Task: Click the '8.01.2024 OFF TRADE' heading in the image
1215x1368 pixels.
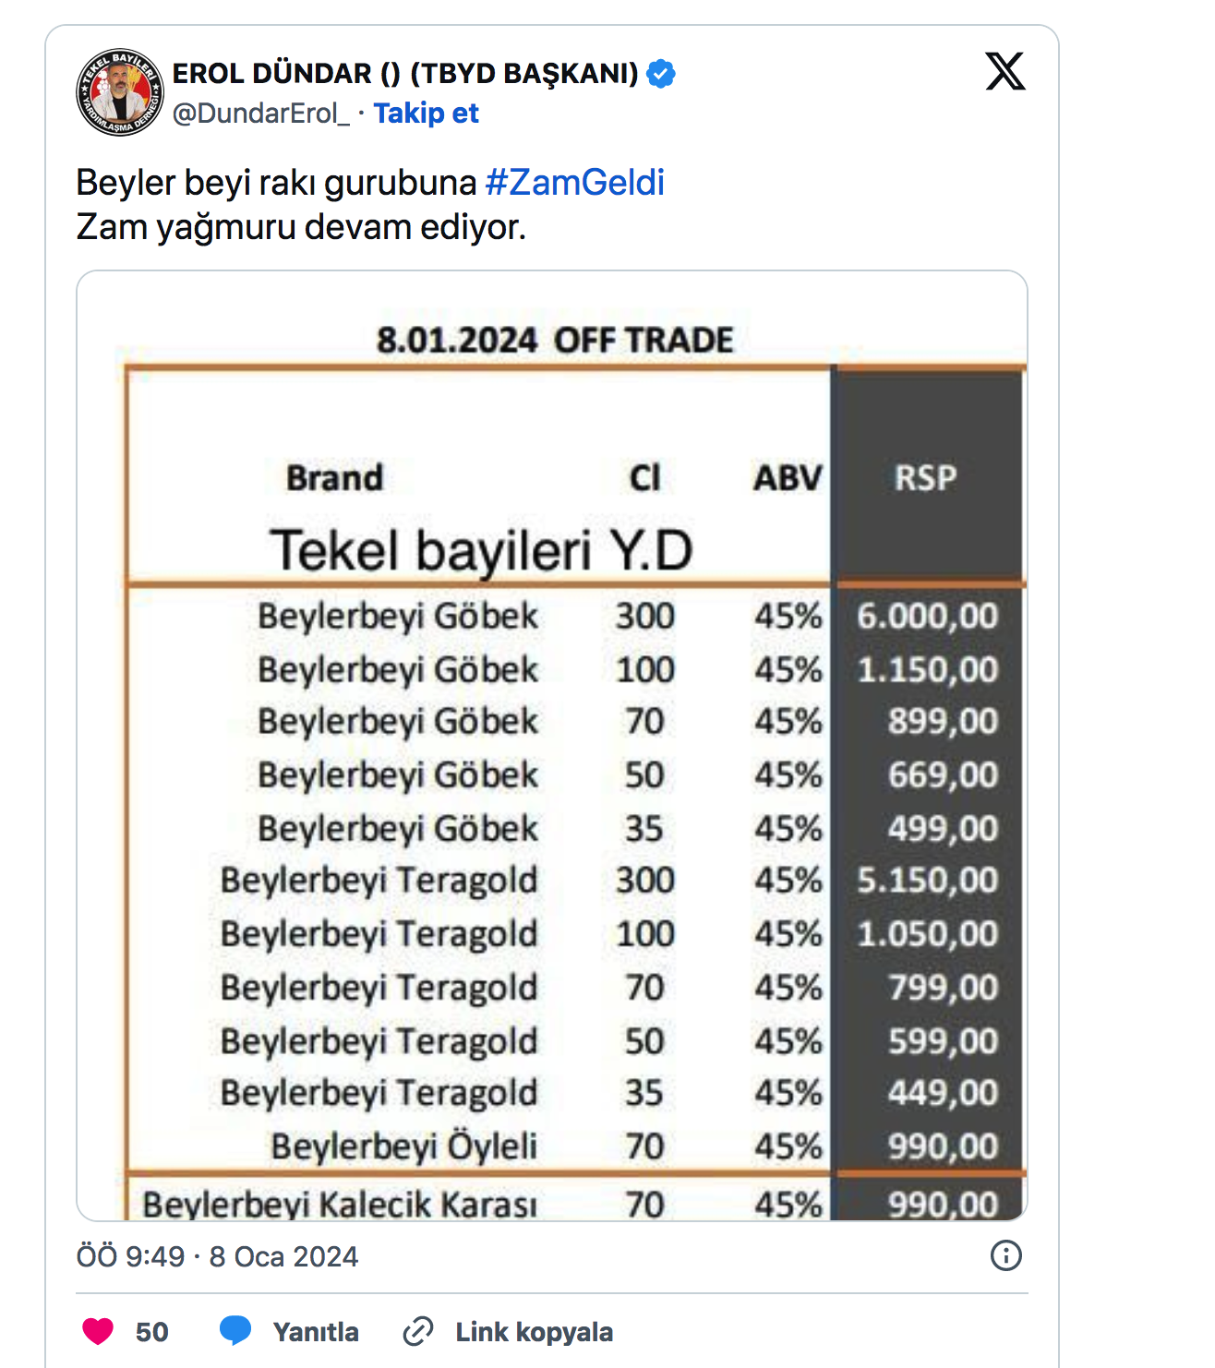Action: tap(555, 340)
